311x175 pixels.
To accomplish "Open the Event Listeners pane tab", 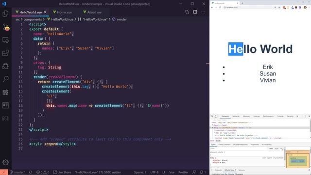I will pos(225,145).
